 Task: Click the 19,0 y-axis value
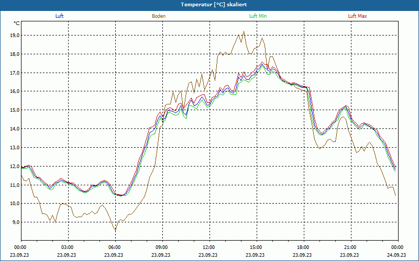(x=15, y=35)
